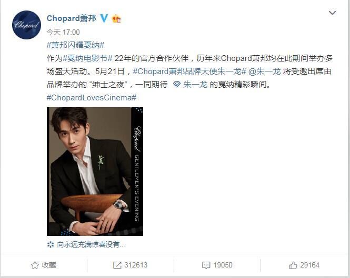Open #Chopard萧邦品牌大使朱一龙# topic link
This screenshot has height=278, width=350.
point(189,71)
